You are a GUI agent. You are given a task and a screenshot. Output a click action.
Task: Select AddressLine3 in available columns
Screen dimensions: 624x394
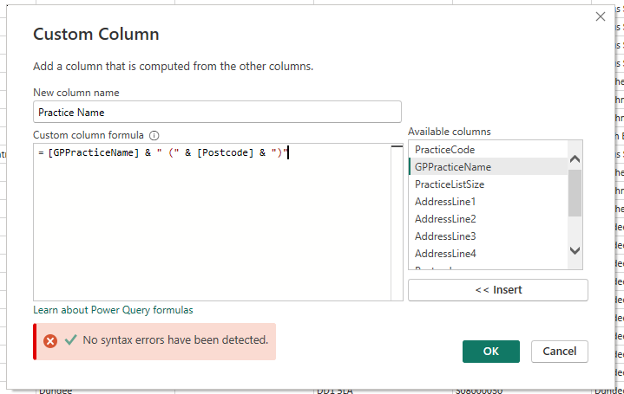[488, 236]
